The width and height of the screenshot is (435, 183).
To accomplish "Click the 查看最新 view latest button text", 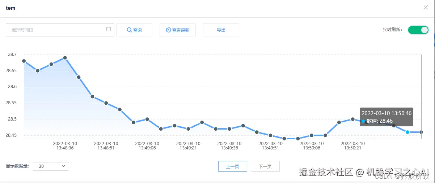I will [x=181, y=30].
